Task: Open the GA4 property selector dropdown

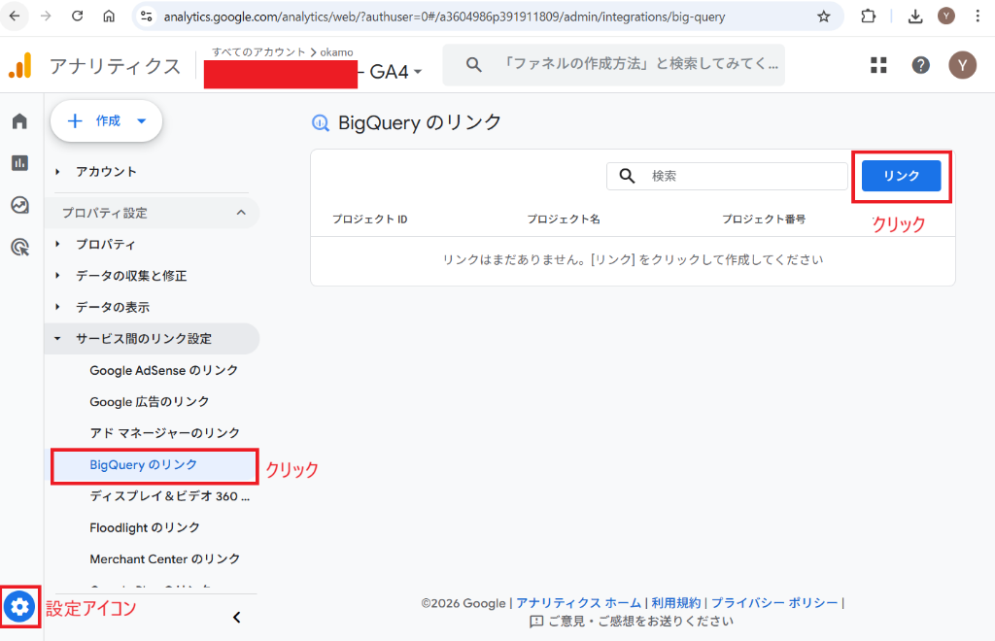Action: click(x=395, y=72)
